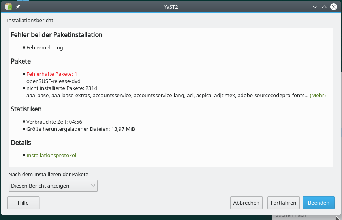This screenshot has width=342, height=220.
Task: Click the Hilfe button
Action: (x=23, y=203)
